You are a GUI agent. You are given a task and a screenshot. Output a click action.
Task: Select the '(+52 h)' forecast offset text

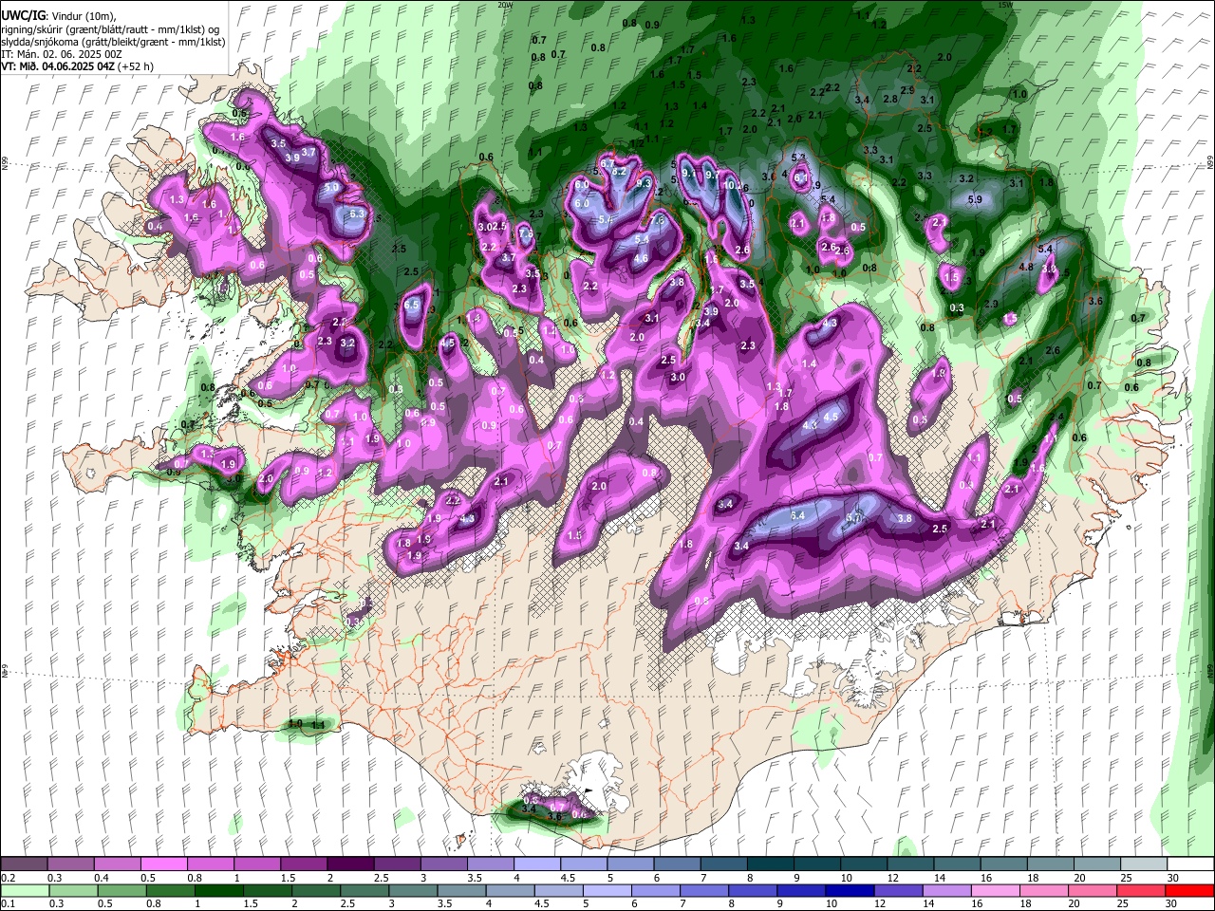136,66
